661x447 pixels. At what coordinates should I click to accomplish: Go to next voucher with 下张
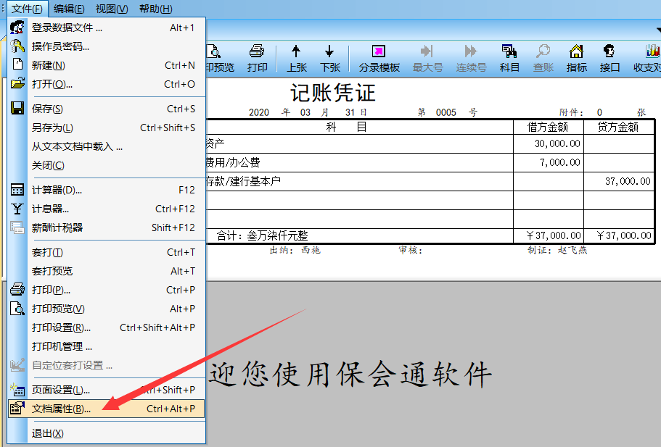point(329,58)
